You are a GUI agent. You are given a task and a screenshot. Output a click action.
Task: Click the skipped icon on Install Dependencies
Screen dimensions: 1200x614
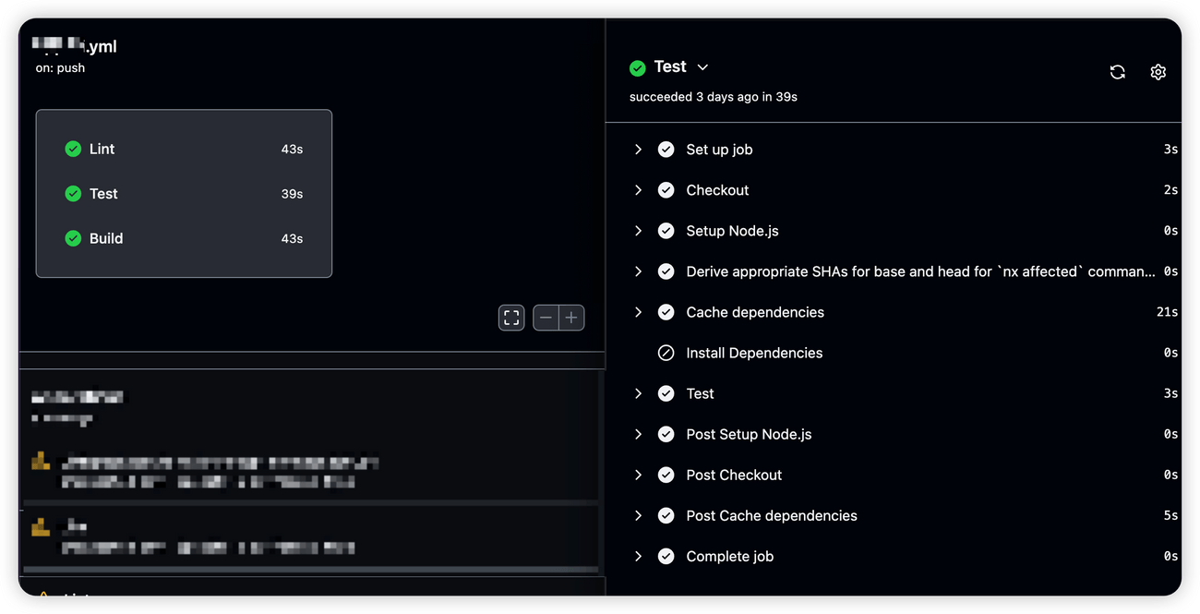666,353
